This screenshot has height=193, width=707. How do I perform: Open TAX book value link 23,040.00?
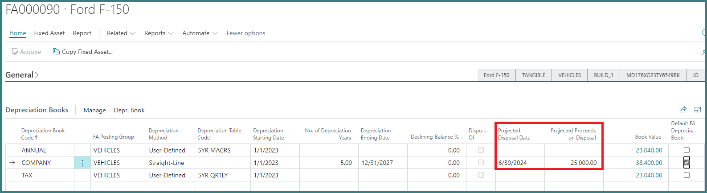click(649, 175)
